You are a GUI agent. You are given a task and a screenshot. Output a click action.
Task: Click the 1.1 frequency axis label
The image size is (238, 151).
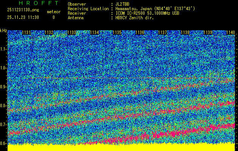tap(3, 49)
